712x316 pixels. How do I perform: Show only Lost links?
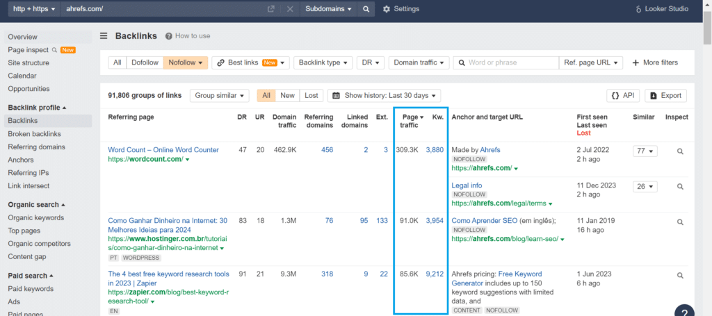(x=311, y=96)
